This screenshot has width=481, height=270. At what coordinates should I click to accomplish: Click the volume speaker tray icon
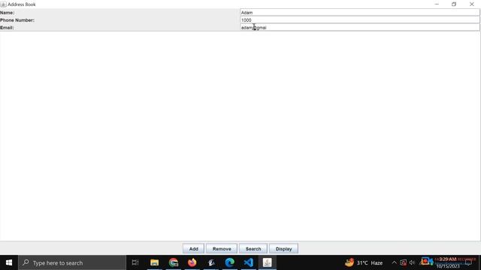click(412, 262)
